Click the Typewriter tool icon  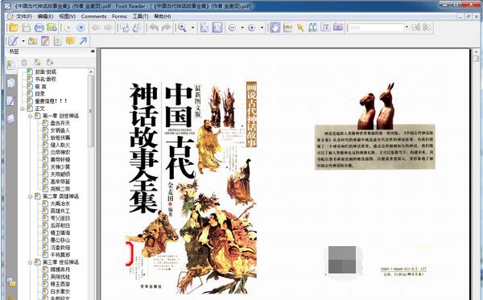(x=58, y=40)
